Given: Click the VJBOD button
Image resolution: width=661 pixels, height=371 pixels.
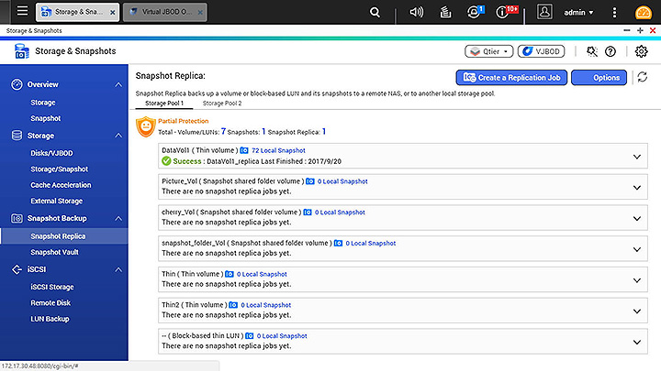Looking at the screenshot, I should click(x=541, y=51).
